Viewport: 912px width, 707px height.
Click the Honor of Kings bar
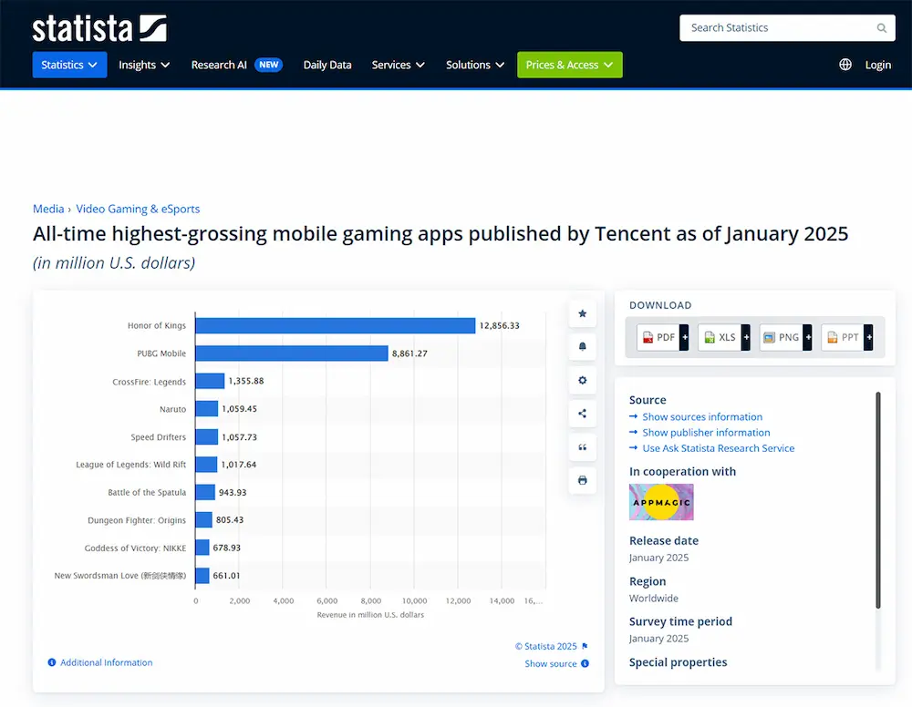(335, 325)
